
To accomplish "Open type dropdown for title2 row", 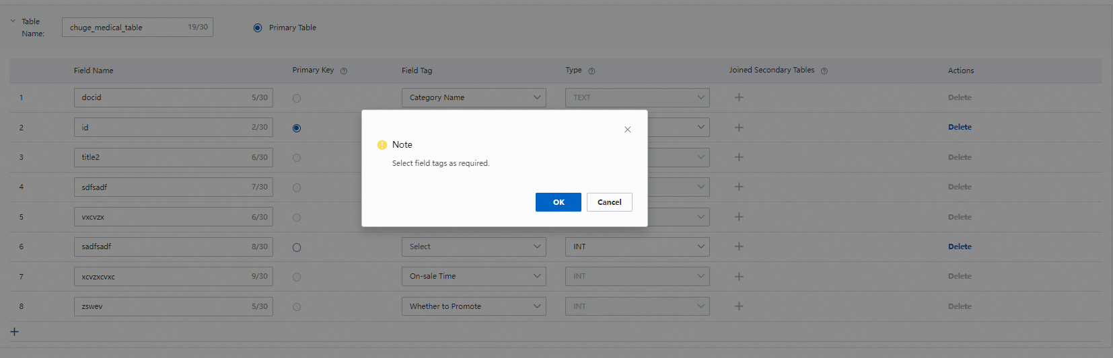I will click(678, 157).
